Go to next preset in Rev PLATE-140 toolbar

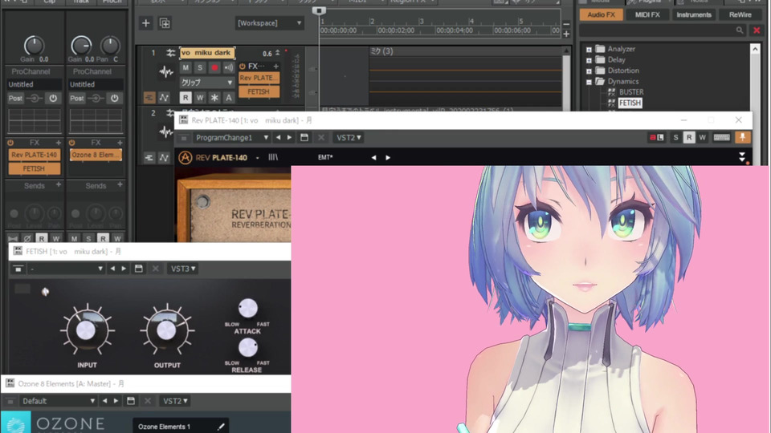pos(289,138)
